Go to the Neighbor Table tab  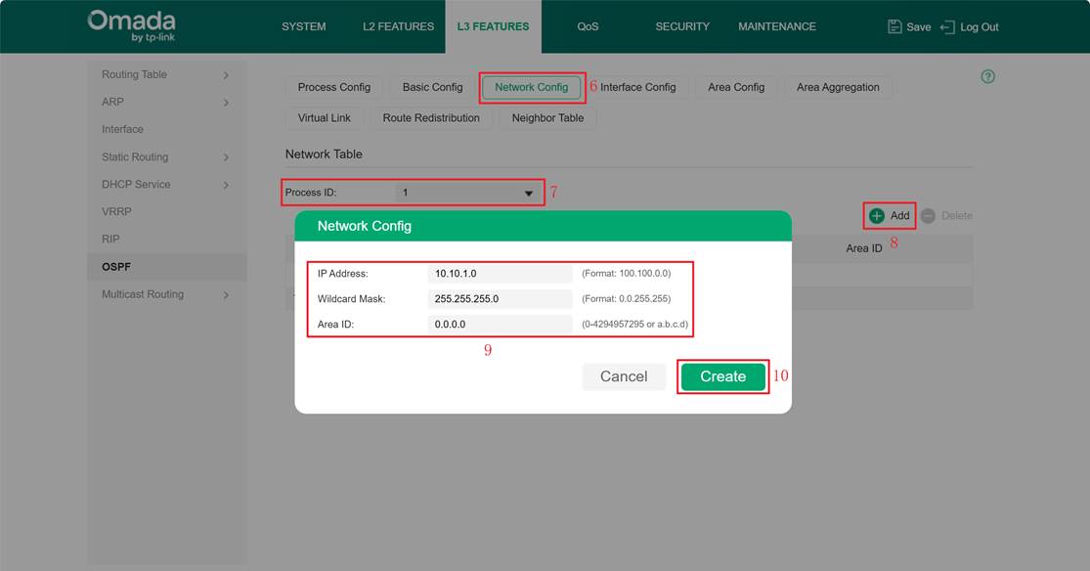pos(547,118)
